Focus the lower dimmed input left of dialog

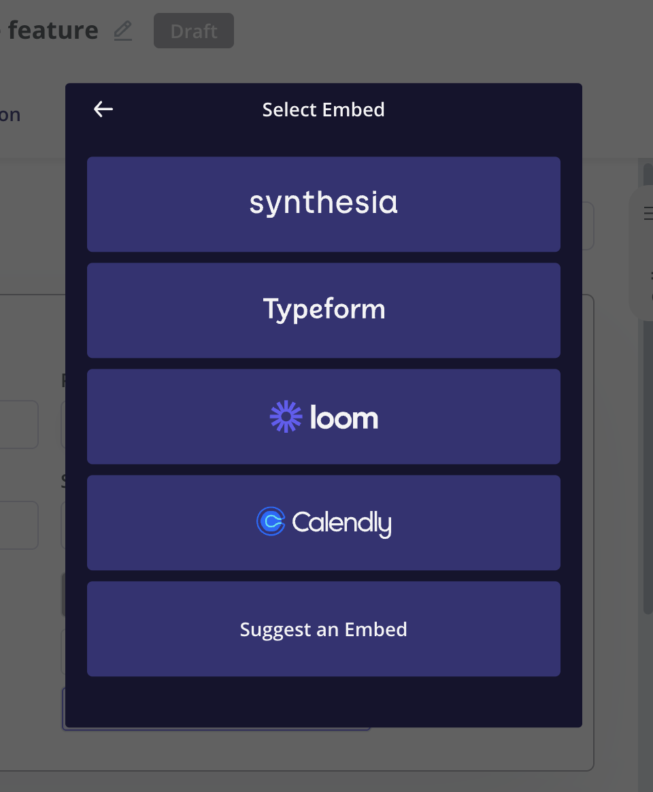[19, 525]
